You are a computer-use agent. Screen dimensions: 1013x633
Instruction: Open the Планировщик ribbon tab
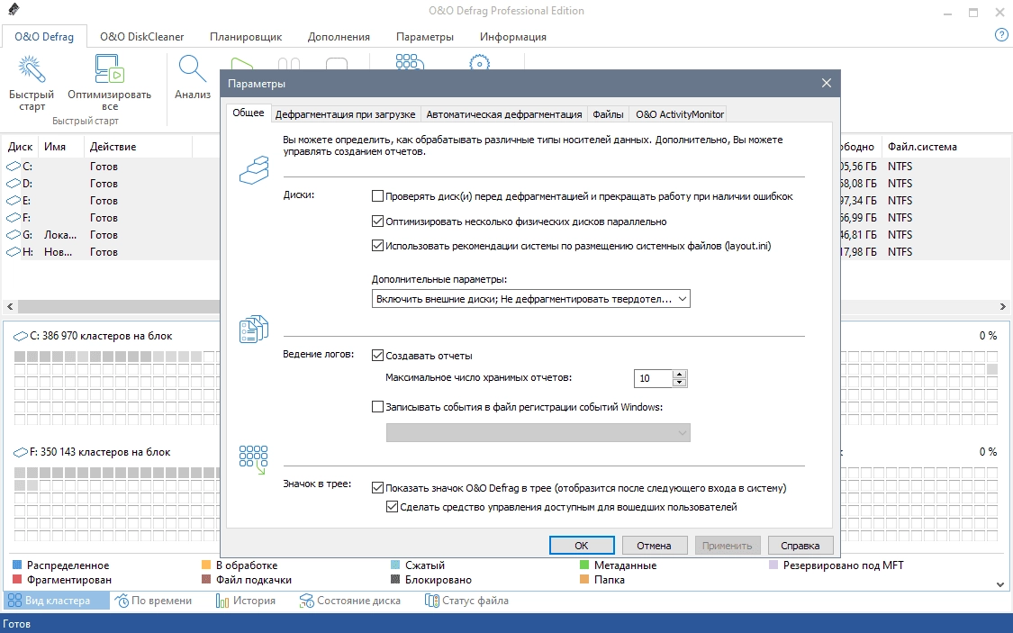click(x=246, y=37)
